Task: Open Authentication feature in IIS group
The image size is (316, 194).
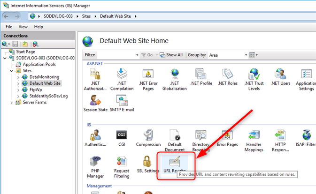Action: [x=95, y=138]
